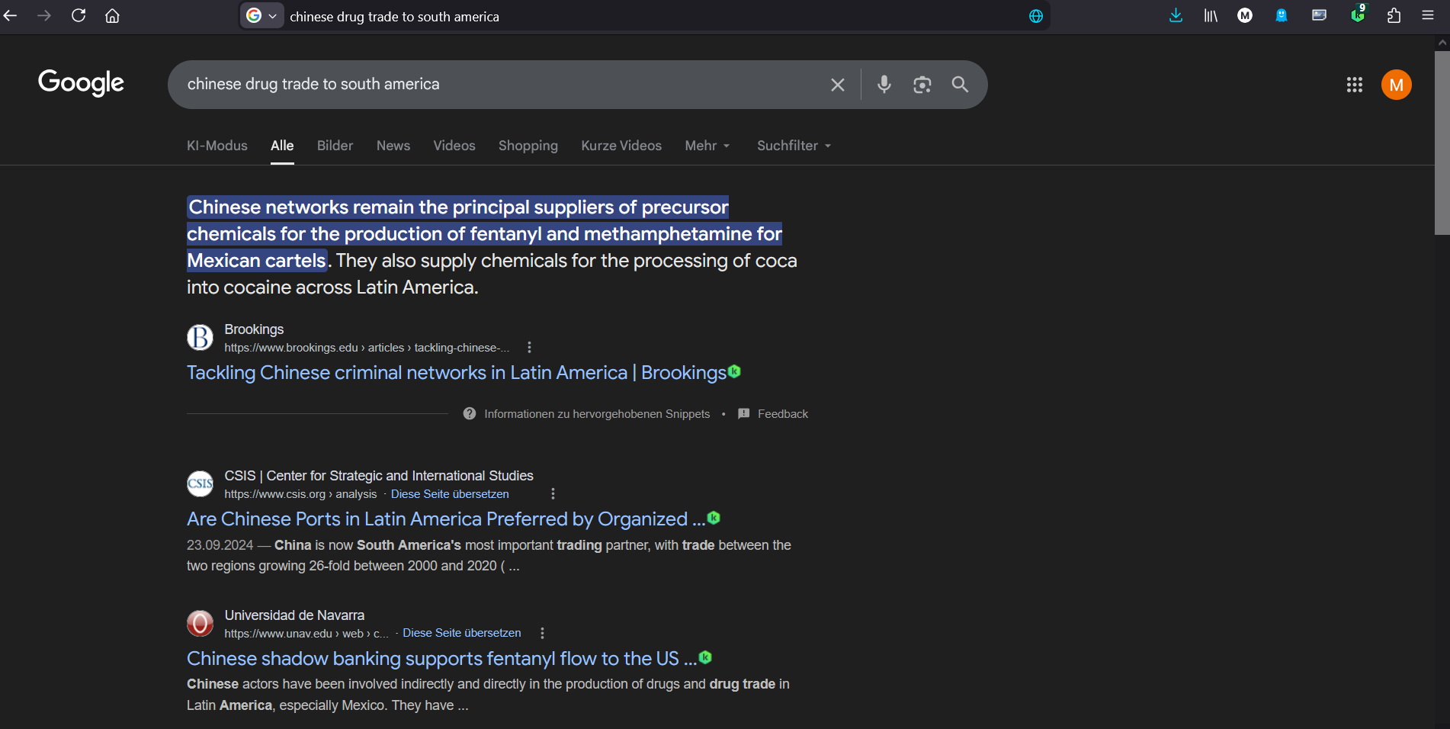Screen dimensions: 1450x729
Task: Reload the current page
Action: pyautogui.click(x=79, y=16)
